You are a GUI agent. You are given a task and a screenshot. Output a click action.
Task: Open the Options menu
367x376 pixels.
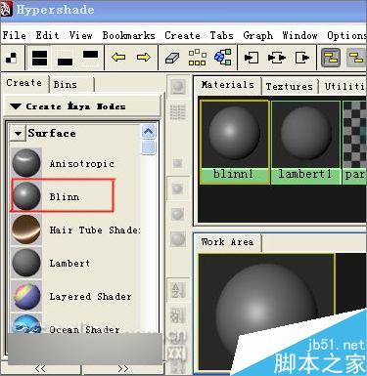(346, 35)
